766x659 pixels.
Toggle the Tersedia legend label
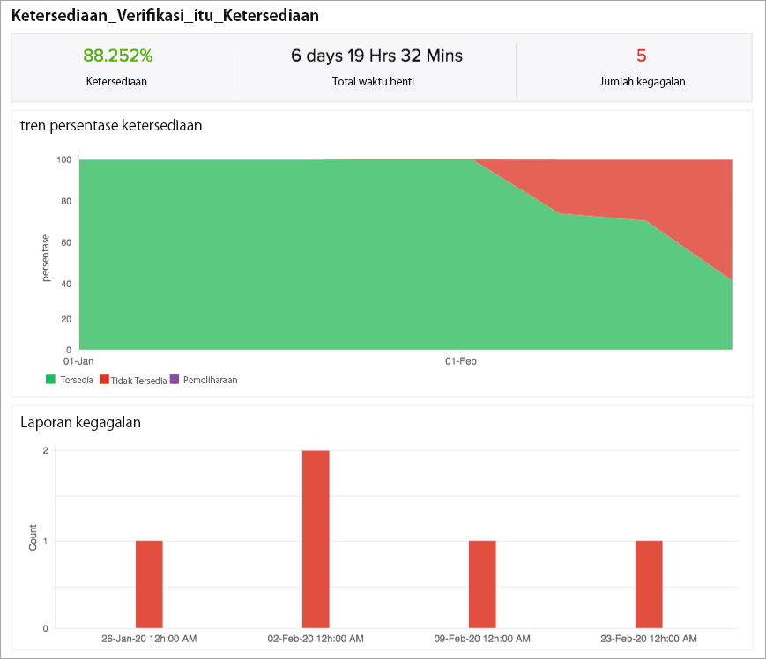[x=77, y=380]
